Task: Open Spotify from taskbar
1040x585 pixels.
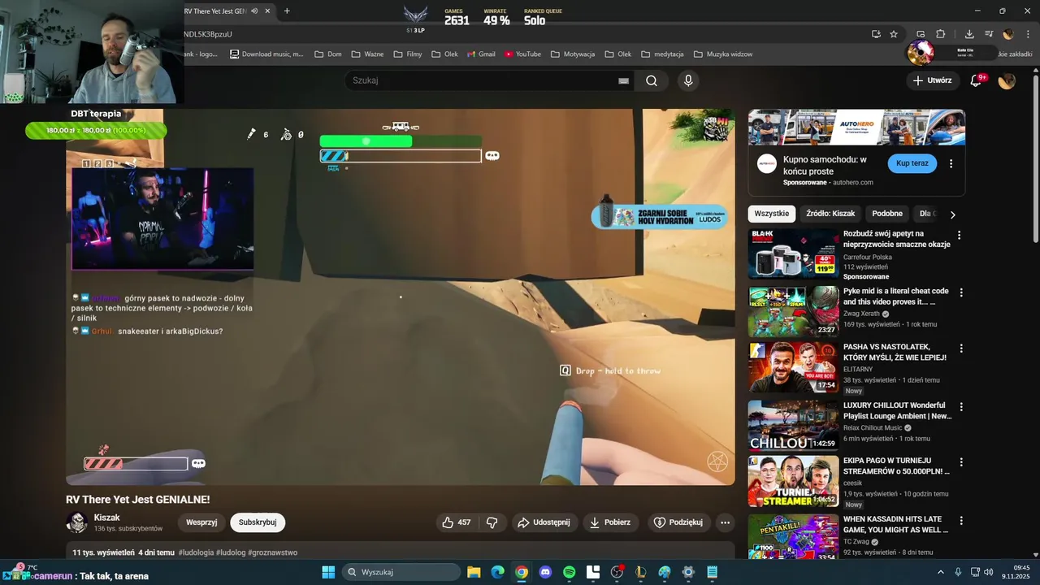Action: click(569, 572)
